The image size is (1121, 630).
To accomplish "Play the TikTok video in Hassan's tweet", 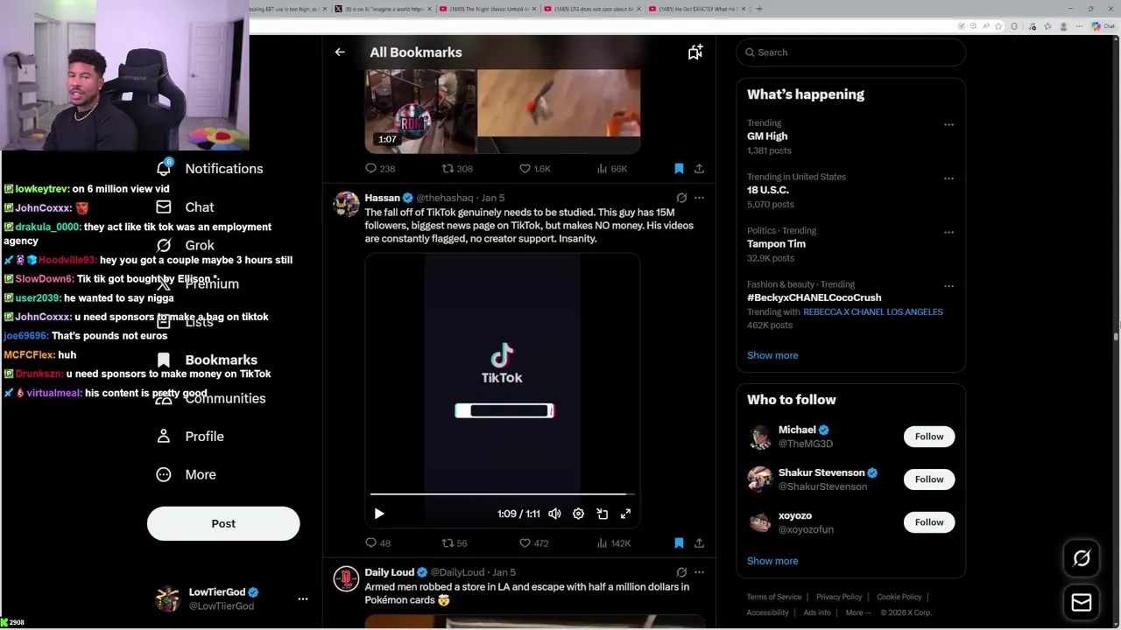I will pyautogui.click(x=379, y=514).
